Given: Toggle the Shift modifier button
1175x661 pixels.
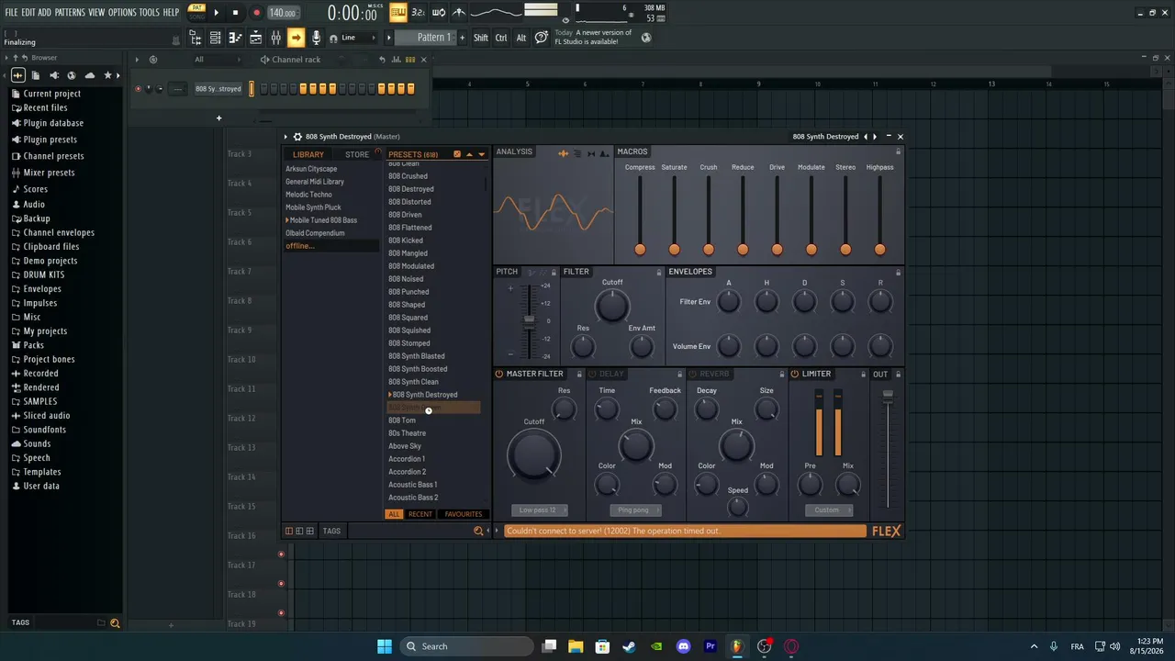Looking at the screenshot, I should pos(481,38).
